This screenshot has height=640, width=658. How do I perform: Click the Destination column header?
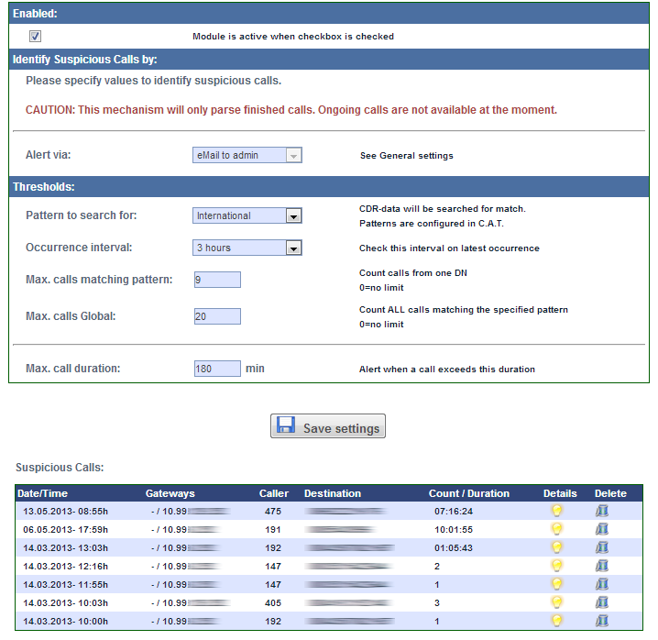(x=333, y=493)
